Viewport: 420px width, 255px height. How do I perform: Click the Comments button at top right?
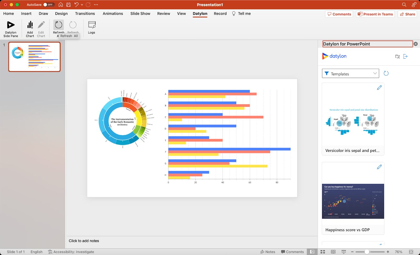click(x=339, y=14)
